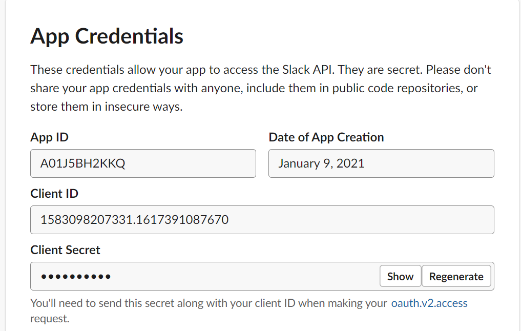Select the Date of App Creation field
521x331 pixels.
pyautogui.click(x=381, y=163)
